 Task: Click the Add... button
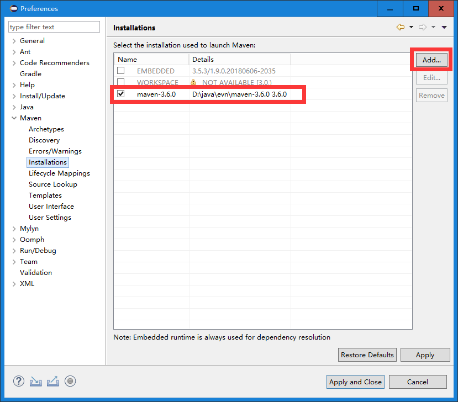tap(431, 60)
